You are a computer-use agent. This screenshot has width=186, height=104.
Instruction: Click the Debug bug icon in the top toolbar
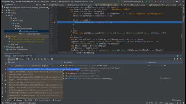tap(149, 1)
